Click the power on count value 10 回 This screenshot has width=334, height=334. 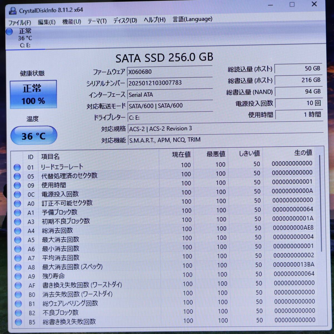(299, 103)
